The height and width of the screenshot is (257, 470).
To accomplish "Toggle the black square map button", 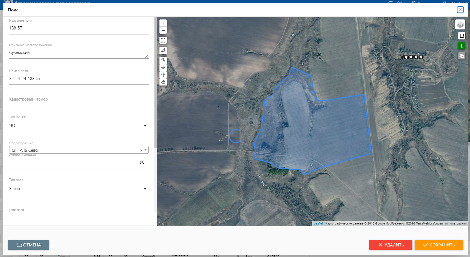I will click(x=461, y=36).
